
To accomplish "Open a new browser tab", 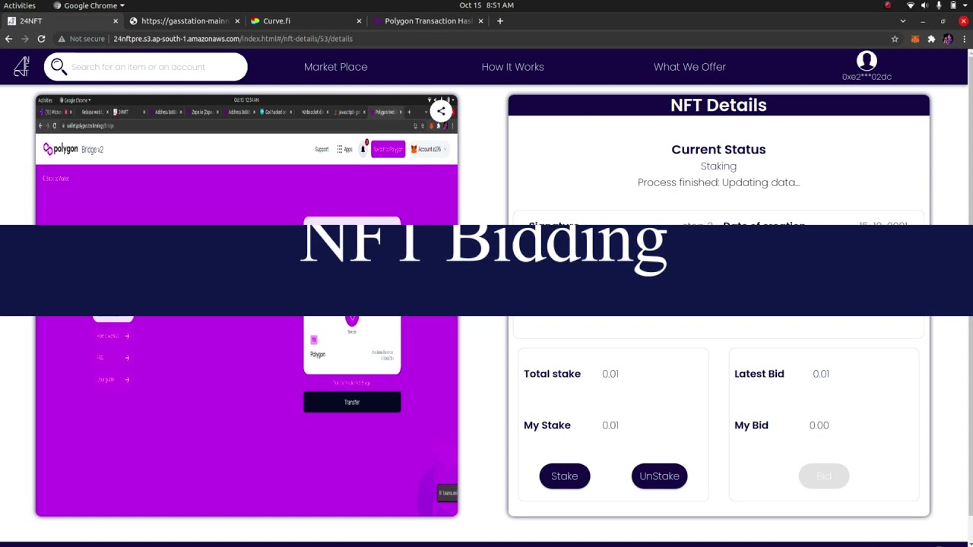I will 499,21.
